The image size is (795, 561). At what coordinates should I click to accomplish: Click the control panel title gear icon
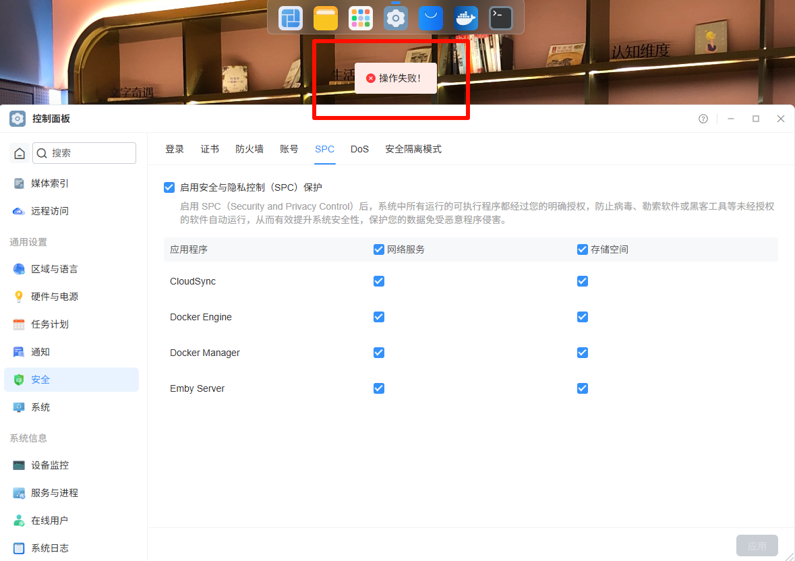click(18, 119)
